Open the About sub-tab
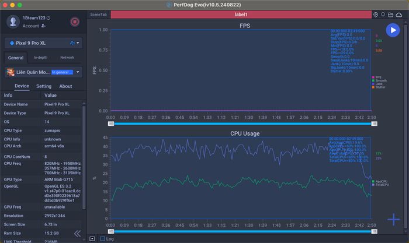409x243 pixels. [x=65, y=86]
